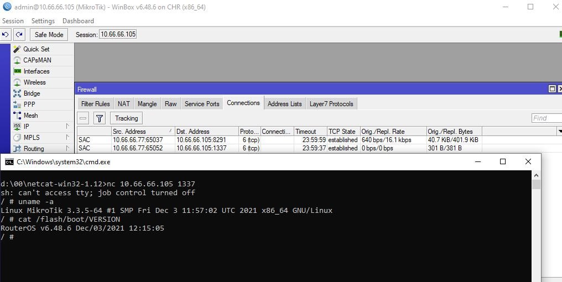Open Quick Set from sidebar

(x=36, y=49)
